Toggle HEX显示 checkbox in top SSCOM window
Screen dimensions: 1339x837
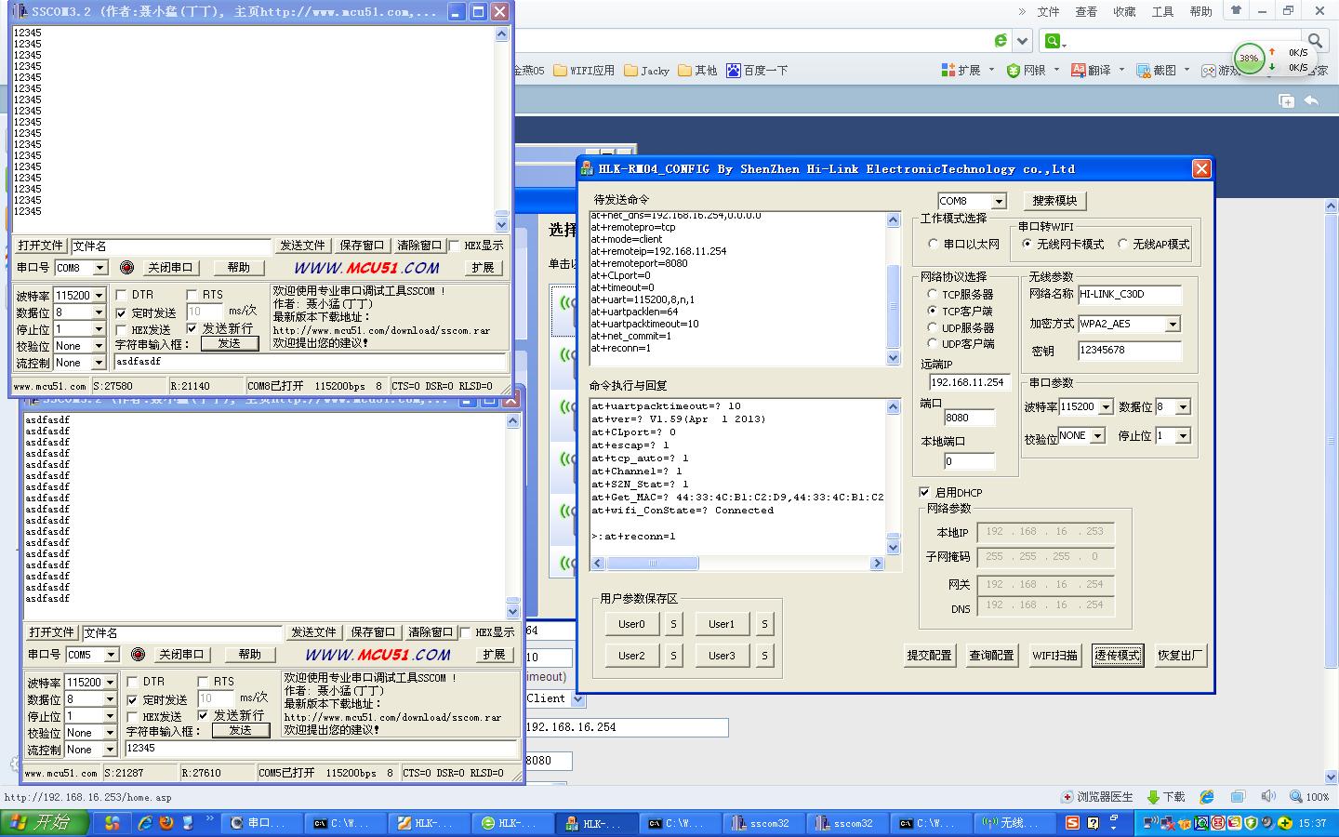pos(455,246)
